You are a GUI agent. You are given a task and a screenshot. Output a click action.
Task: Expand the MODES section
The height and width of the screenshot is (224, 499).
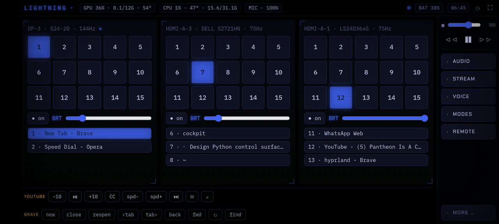[x=468, y=114]
